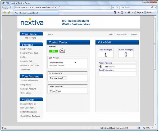
Task: Click the address bar URL field
Action: (x=62, y=7)
